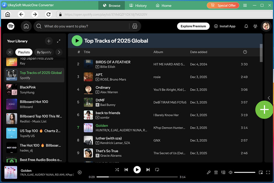Go forward with the forward arrow button

(35, 14)
